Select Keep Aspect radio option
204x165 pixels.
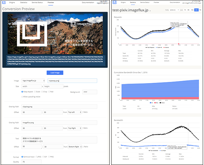22,92
